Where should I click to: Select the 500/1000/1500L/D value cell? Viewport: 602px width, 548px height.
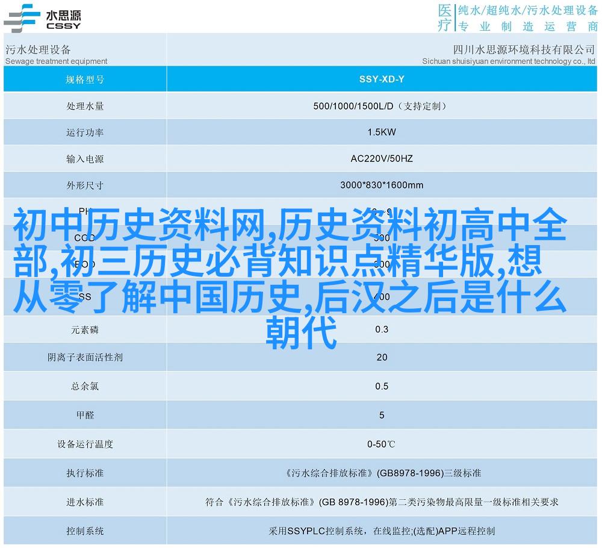(x=382, y=106)
